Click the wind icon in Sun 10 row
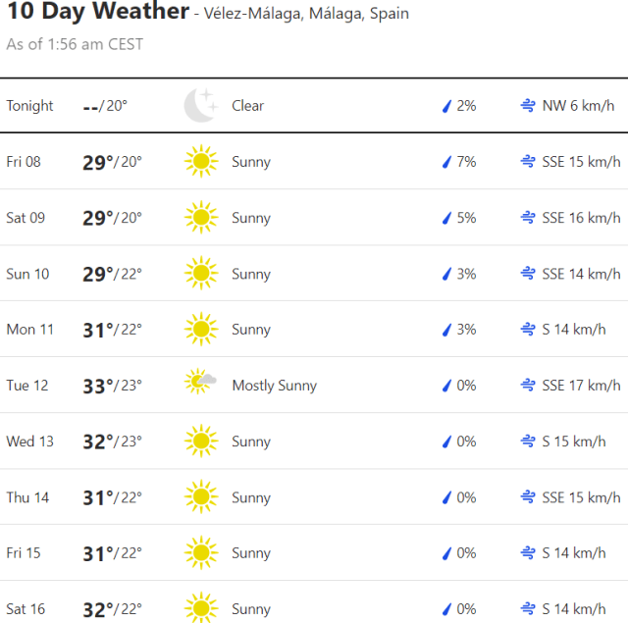The height and width of the screenshot is (623, 628). coord(528,274)
